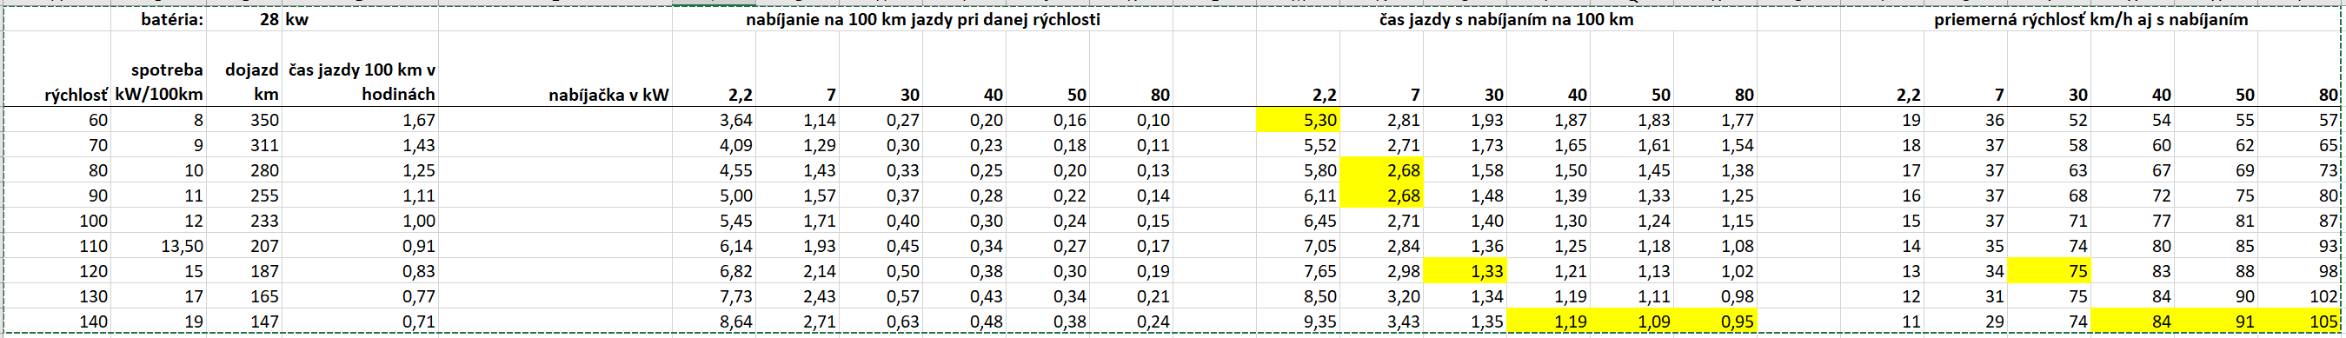Select yellow cell 2,68 in speed 90 row
The width and height of the screenshot is (2346, 338).
pyautogui.click(x=1381, y=195)
